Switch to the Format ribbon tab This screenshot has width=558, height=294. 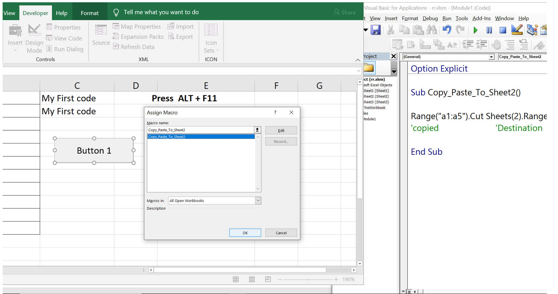pos(89,13)
